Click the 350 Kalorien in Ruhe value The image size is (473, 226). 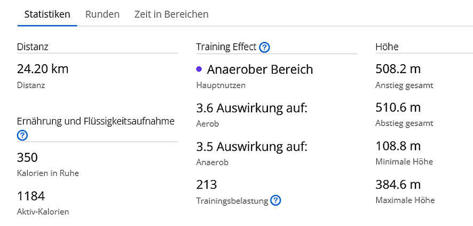point(27,158)
